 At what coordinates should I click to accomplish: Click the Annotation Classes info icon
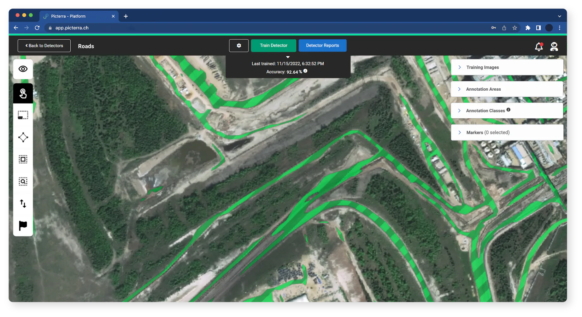509,110
